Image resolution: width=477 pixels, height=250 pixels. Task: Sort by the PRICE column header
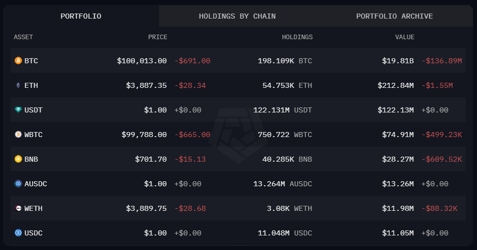pos(157,37)
